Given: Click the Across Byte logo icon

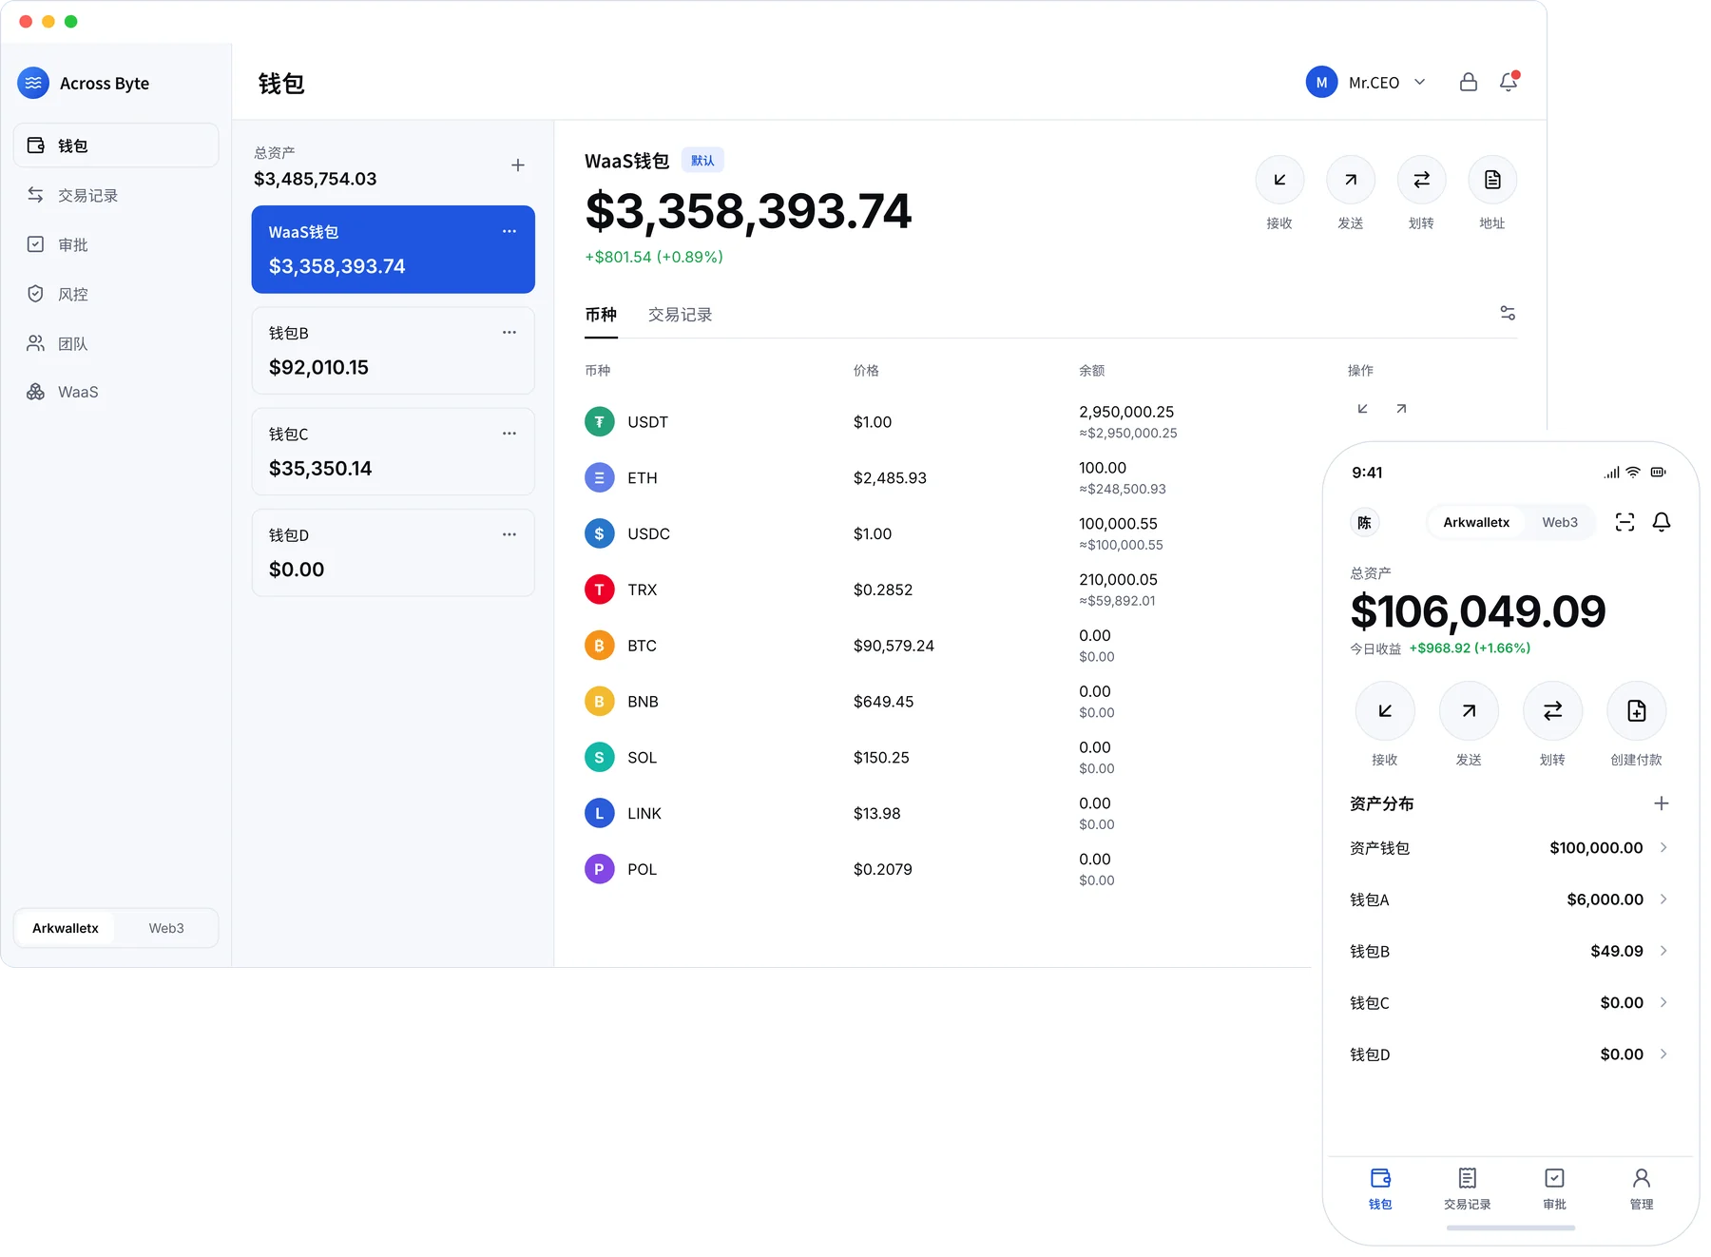Looking at the screenshot, I should 33,83.
